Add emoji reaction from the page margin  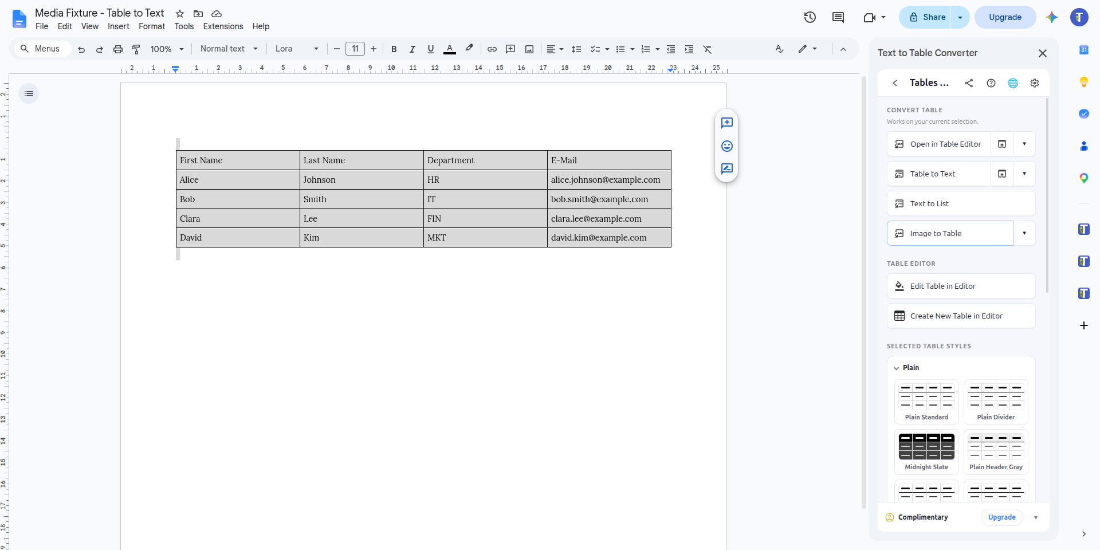727,146
